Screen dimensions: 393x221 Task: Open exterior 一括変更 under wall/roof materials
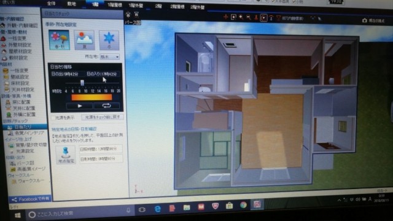click(x=14, y=38)
